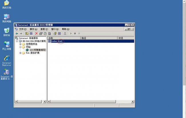Click tree pane left scroll arrow
Viewport: 186px width, 118px height.
click(x=16, y=101)
